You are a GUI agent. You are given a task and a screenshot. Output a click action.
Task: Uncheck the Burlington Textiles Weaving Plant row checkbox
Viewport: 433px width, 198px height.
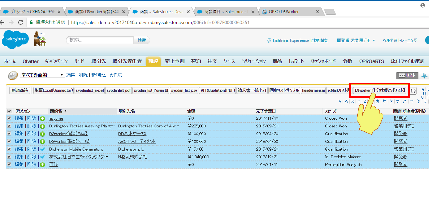pos(10,126)
